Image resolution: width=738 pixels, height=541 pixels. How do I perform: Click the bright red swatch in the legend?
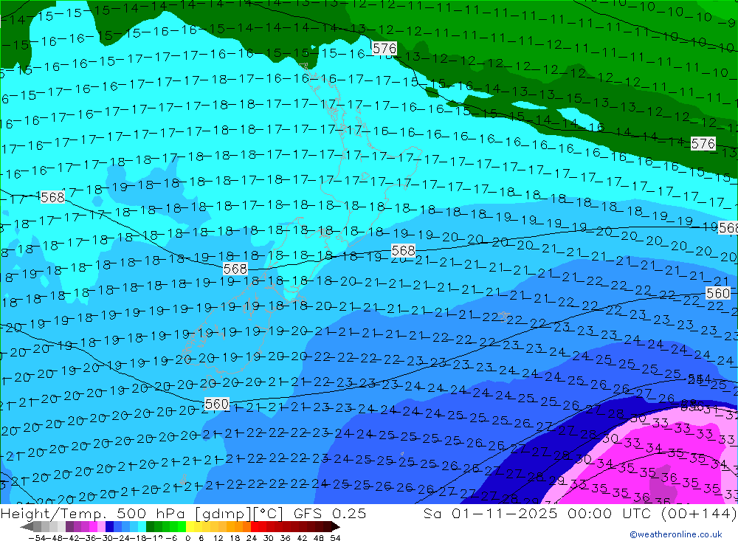[x=255, y=527]
